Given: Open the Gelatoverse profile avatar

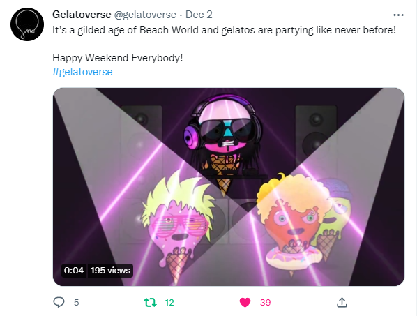Looking at the screenshot, I should [27, 24].
